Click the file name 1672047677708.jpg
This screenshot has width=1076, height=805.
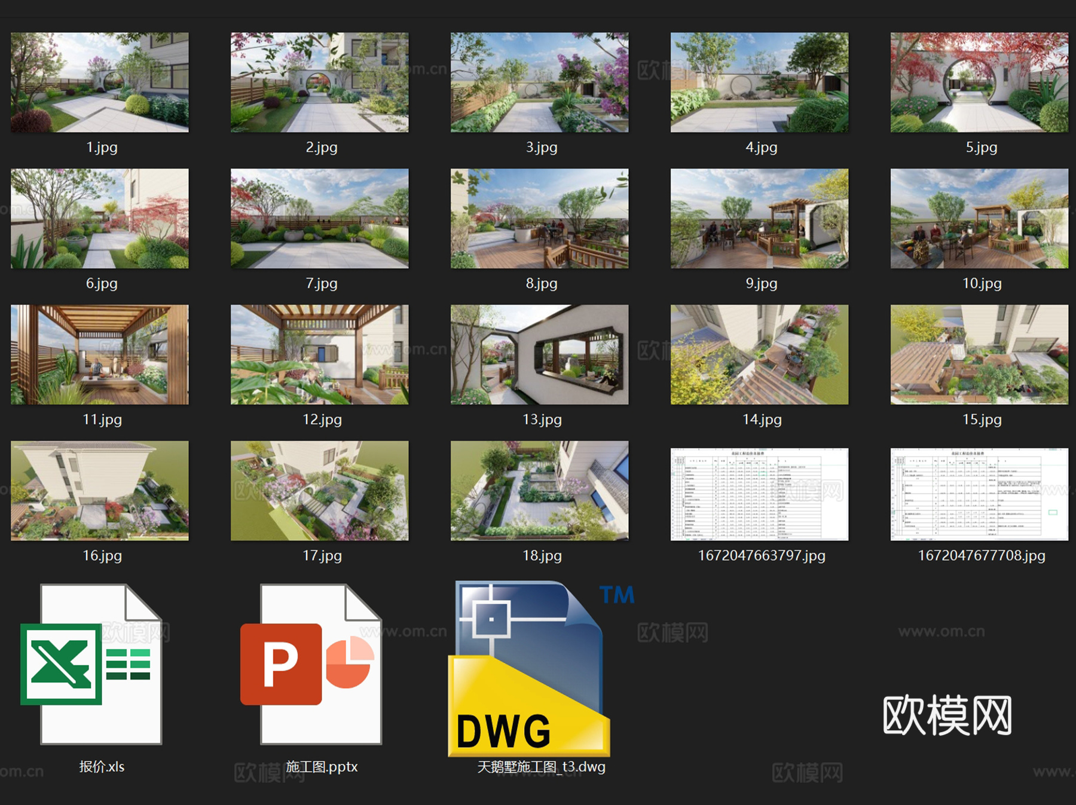(982, 556)
